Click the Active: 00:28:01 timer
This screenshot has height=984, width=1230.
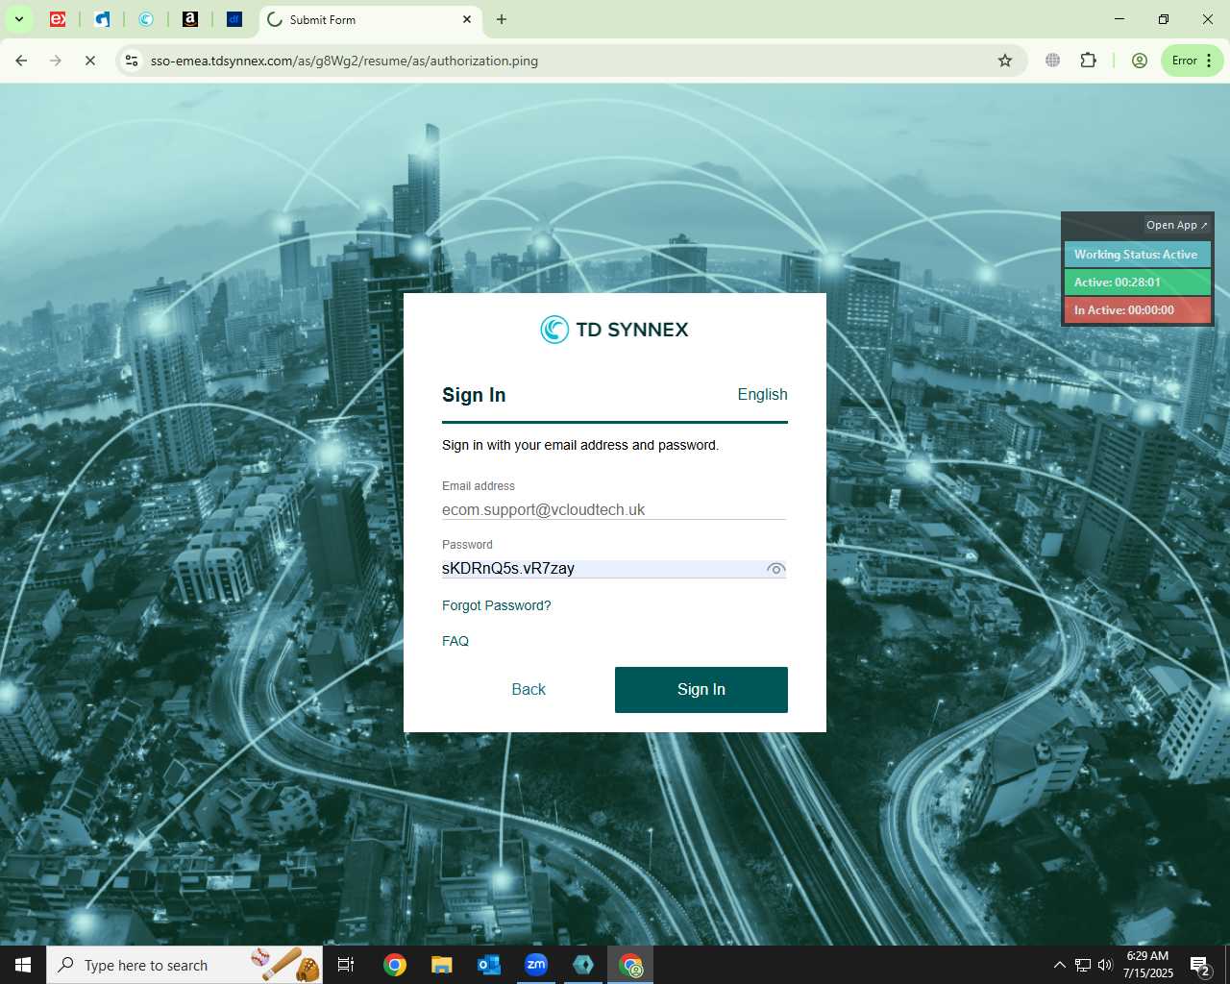click(x=1137, y=283)
